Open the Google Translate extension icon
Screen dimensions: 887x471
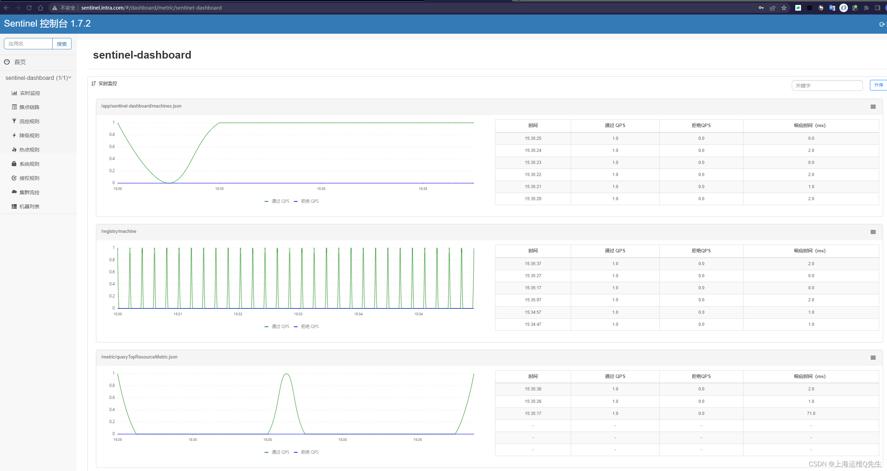point(832,8)
